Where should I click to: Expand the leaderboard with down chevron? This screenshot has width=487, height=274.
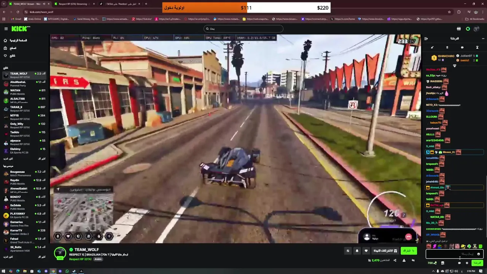454,66
